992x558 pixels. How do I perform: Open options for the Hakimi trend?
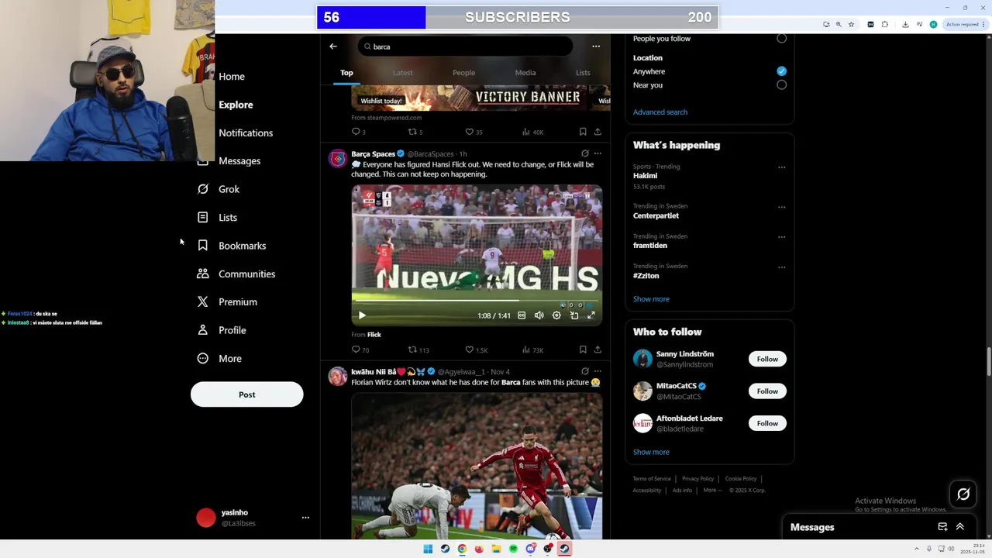[x=781, y=167]
